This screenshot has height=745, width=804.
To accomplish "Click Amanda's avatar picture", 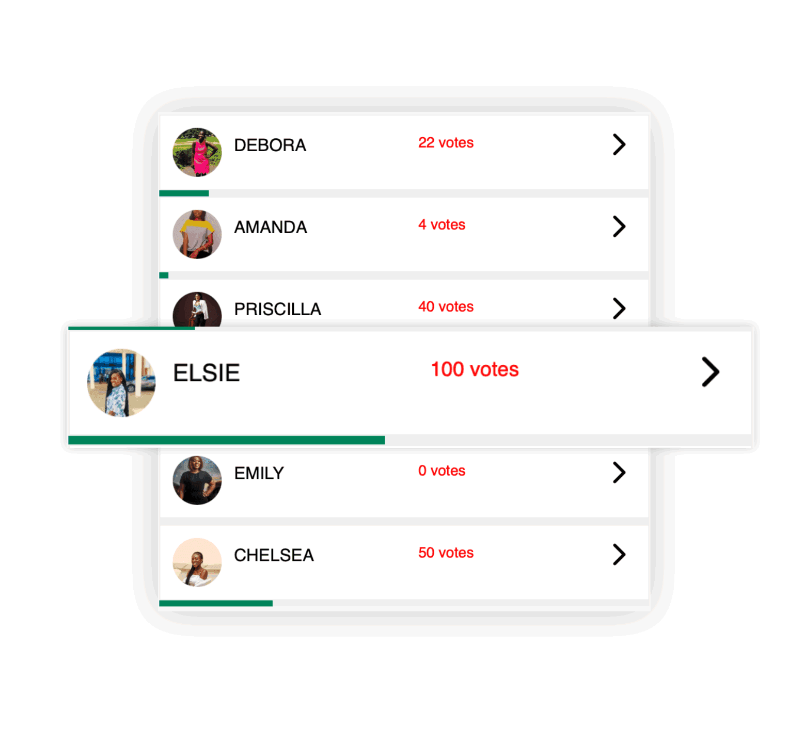I will (197, 234).
